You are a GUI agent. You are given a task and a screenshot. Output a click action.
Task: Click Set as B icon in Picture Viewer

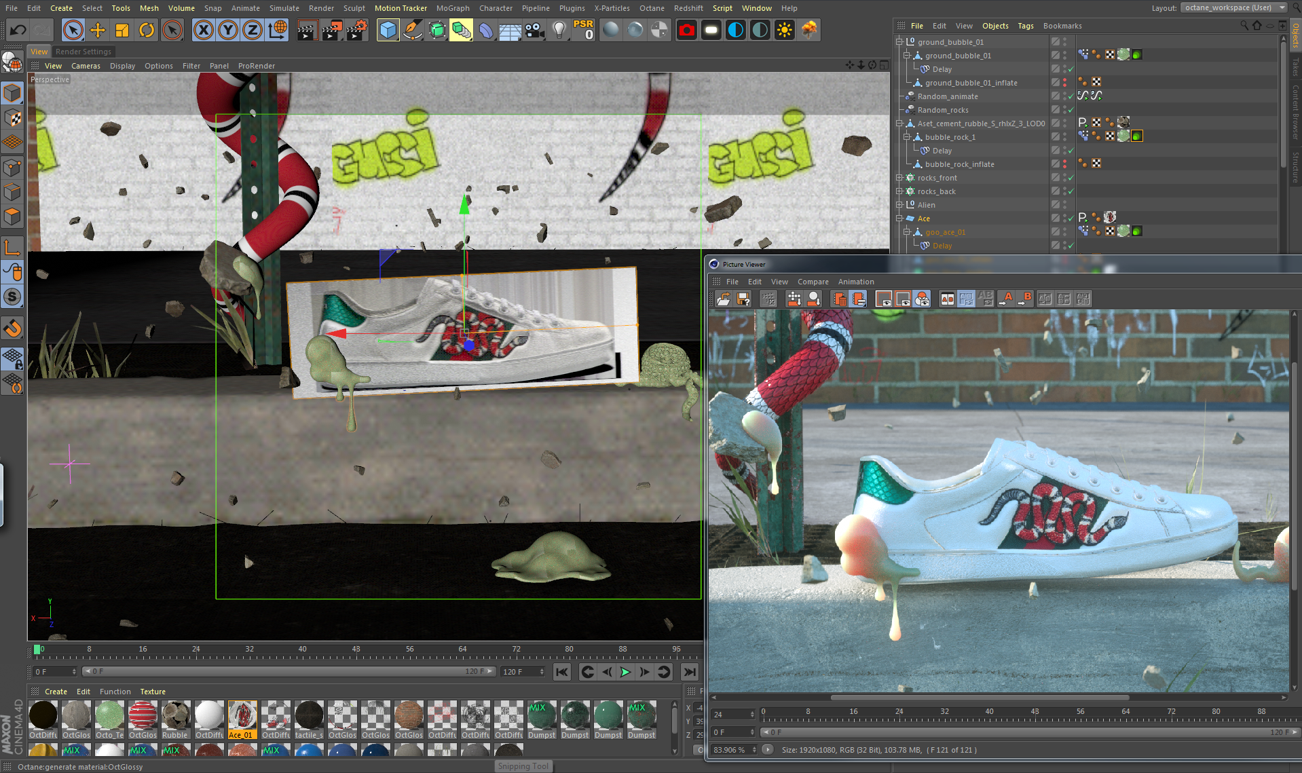1025,299
